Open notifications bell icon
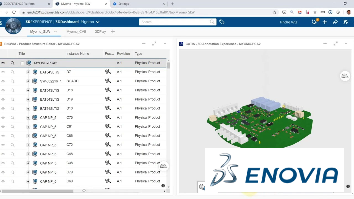This screenshot has height=199, width=354. tap(314, 22)
